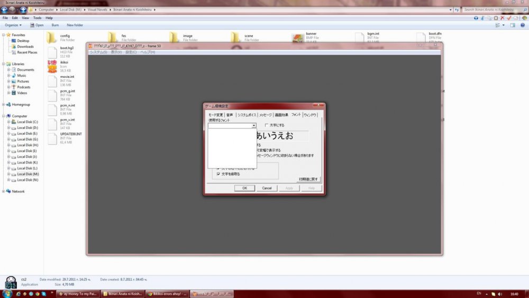The image size is (529, 298).
Task: Switch to the 音声 tab
Action: tap(230, 115)
